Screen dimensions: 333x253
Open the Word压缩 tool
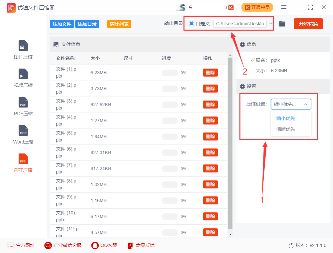23,134
